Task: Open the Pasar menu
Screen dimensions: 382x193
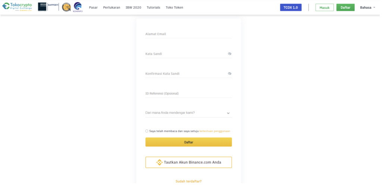Action: (93, 7)
